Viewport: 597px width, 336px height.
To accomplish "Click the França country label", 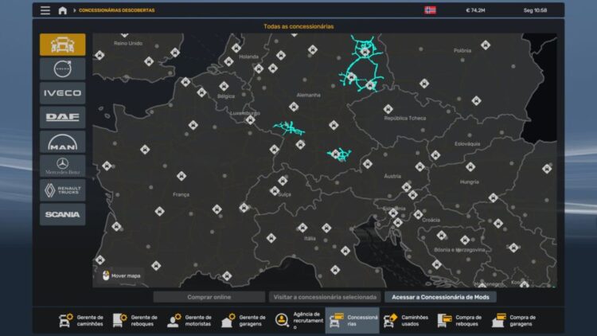I will [x=181, y=194].
